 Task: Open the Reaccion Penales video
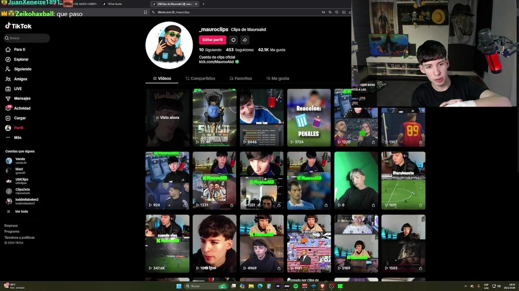point(309,118)
